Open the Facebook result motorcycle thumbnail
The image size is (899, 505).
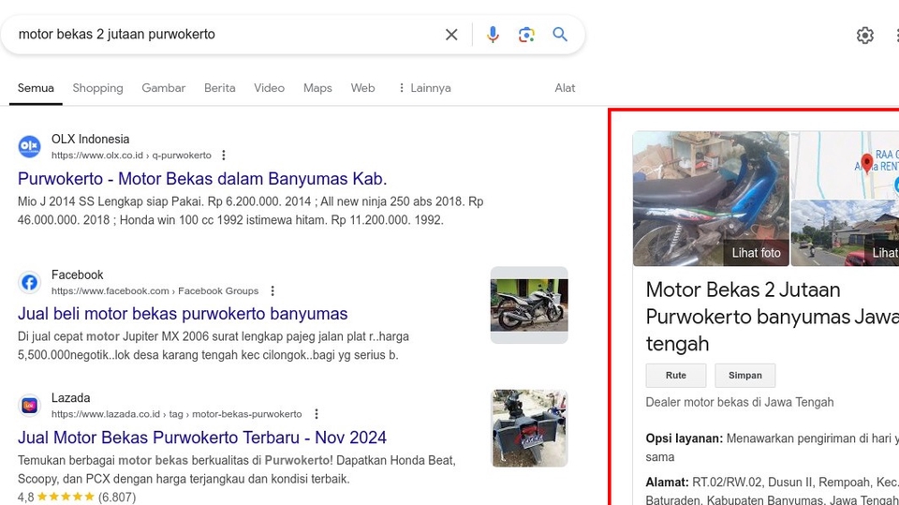[529, 304]
